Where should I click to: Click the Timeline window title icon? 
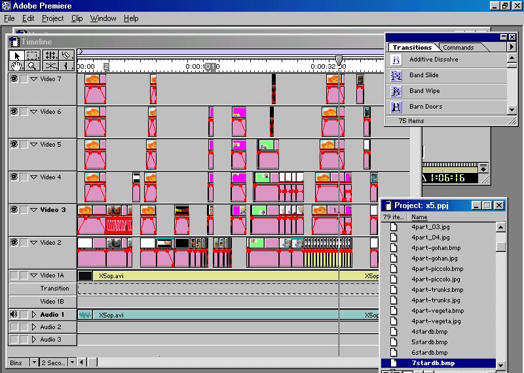(x=14, y=42)
